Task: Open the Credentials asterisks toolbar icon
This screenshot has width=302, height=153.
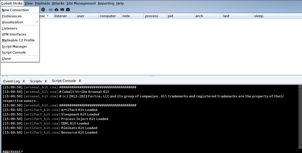Action: (51, 9)
